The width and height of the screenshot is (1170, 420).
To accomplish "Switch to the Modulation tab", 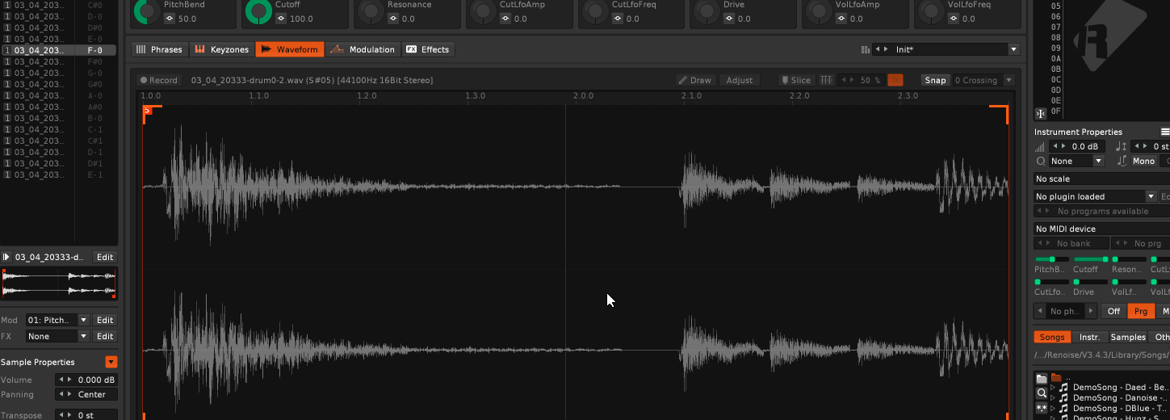I will 363,49.
